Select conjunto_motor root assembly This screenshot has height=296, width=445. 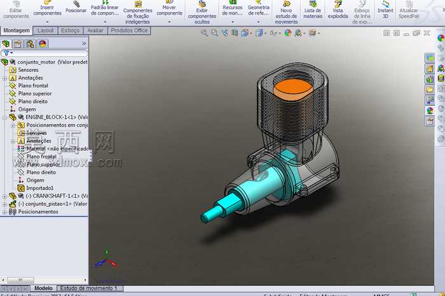pos(44,62)
